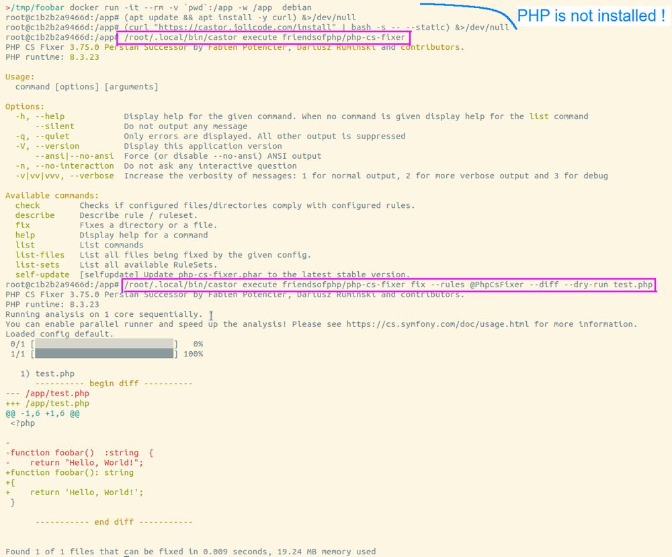Click the 'Options:' heading
This screenshot has height=557, width=672.
point(25,106)
